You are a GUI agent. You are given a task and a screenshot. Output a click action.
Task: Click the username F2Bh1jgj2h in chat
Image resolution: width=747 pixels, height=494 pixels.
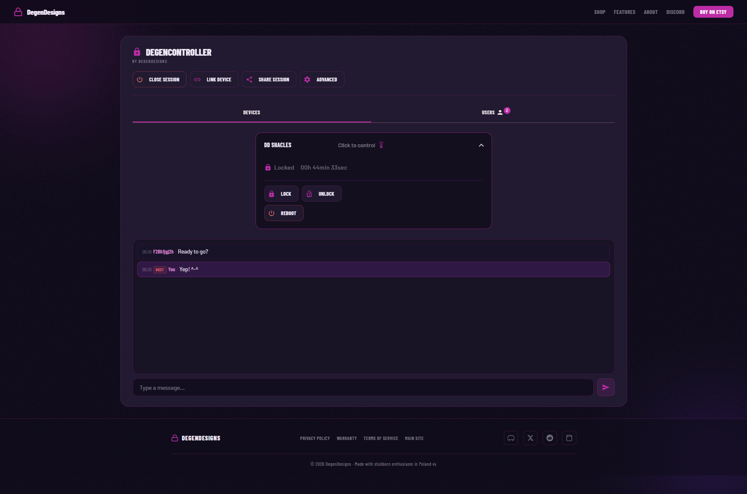[x=163, y=252]
